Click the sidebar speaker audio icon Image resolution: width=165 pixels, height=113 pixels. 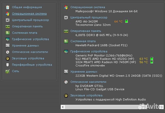(8, 58)
